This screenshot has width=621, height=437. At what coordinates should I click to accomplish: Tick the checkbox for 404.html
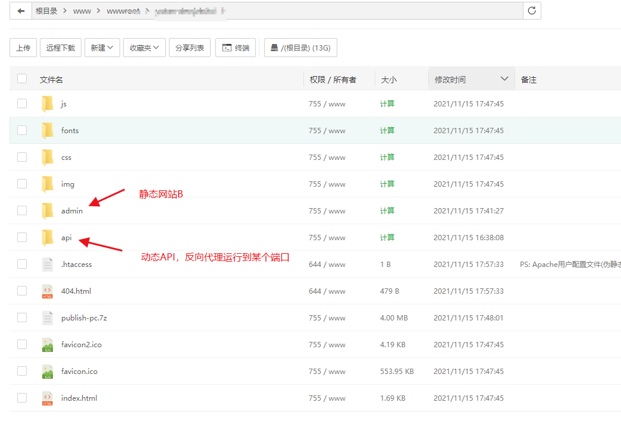coord(22,291)
